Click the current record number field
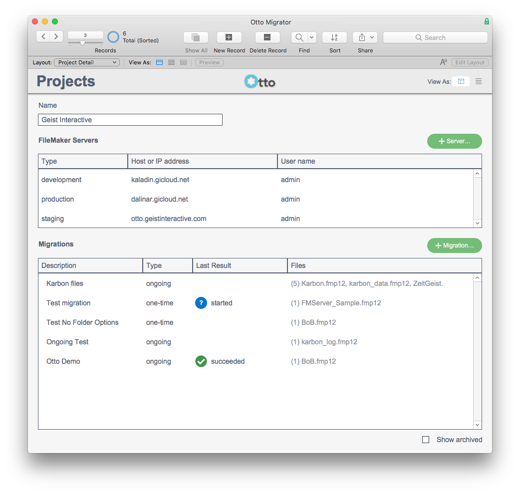Image resolution: width=520 pixels, height=493 pixels. 85,35
